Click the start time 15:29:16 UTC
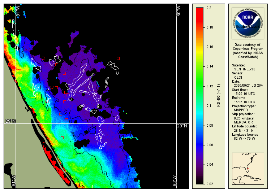The image size is (271, 192). point(244,94)
